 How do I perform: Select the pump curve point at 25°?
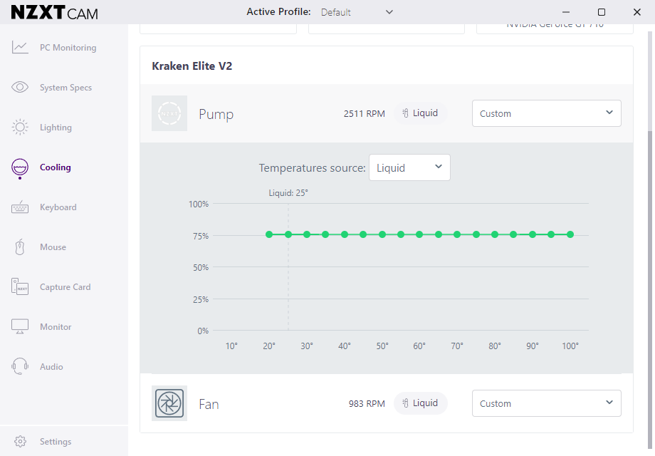288,234
